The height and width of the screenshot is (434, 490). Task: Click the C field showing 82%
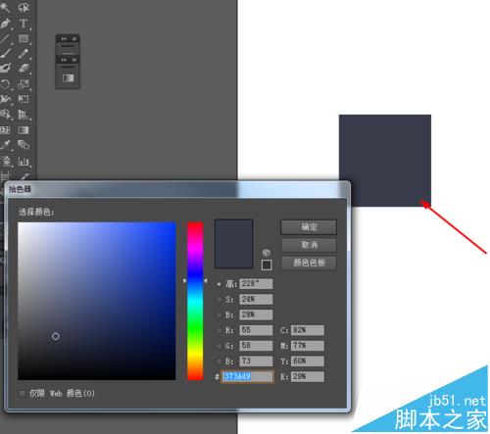pos(308,330)
